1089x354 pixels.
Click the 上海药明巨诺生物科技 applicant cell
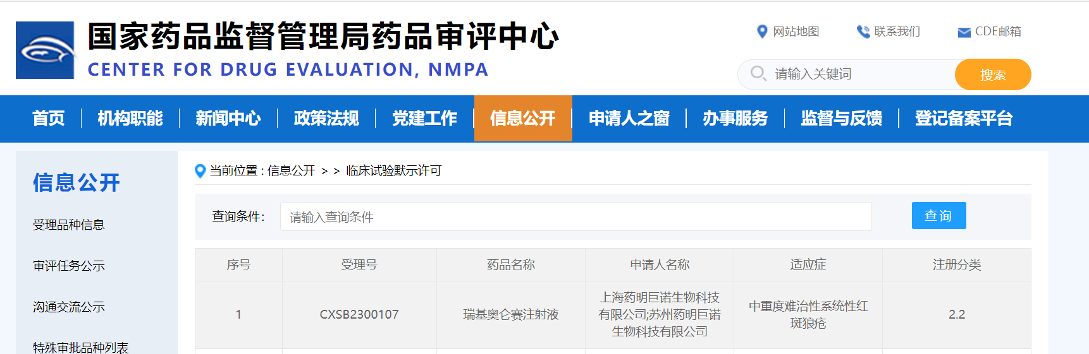tap(660, 314)
